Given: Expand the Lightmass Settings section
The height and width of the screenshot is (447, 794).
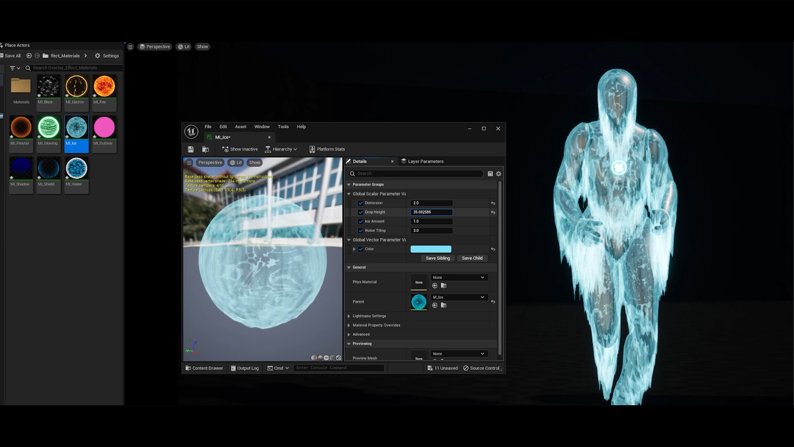Looking at the screenshot, I should pyautogui.click(x=349, y=316).
